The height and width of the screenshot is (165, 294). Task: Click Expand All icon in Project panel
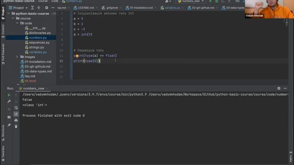[33, 8]
